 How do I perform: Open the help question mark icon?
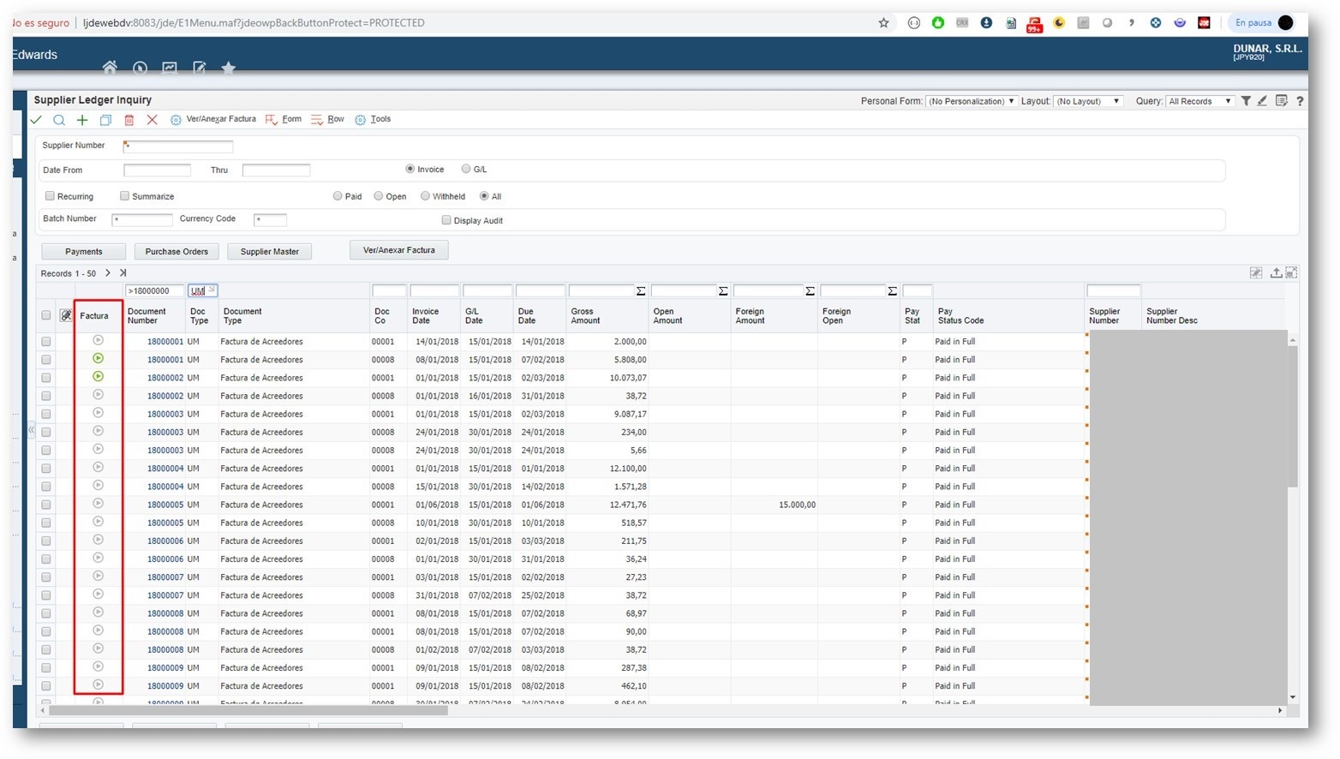[1301, 101]
